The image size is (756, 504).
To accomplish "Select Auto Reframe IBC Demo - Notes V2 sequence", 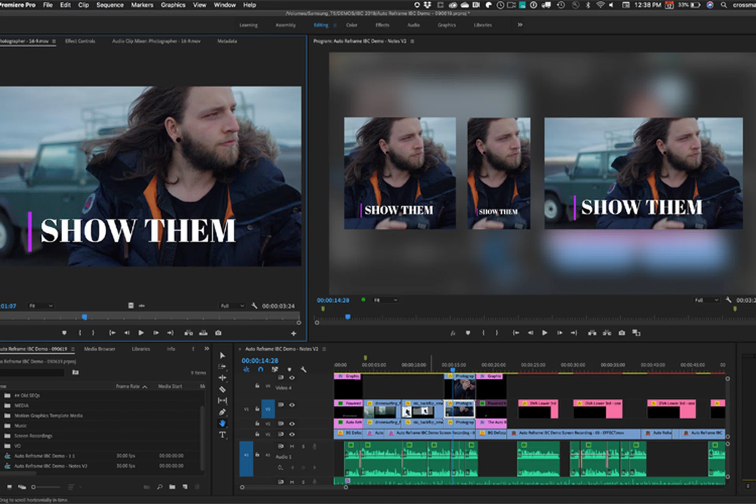I will [50, 466].
